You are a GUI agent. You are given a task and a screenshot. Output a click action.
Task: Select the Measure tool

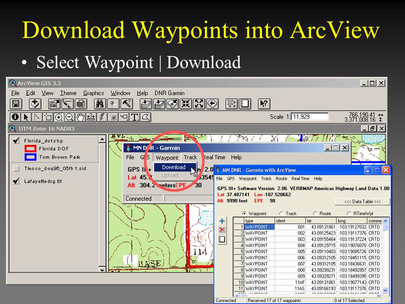coord(91,117)
